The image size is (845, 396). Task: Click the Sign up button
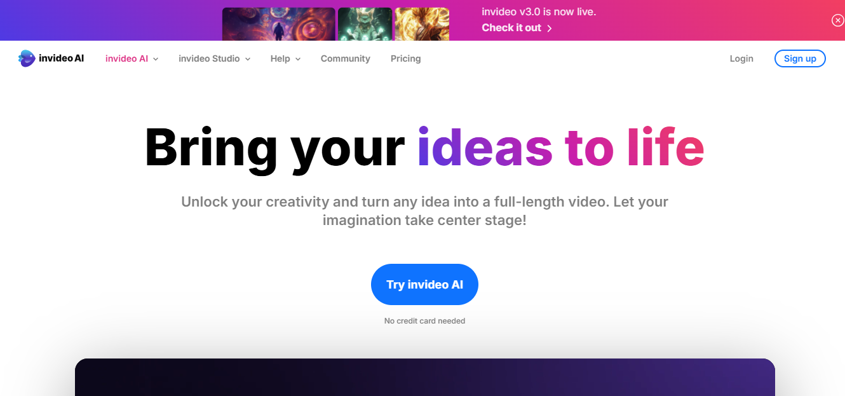pos(800,58)
